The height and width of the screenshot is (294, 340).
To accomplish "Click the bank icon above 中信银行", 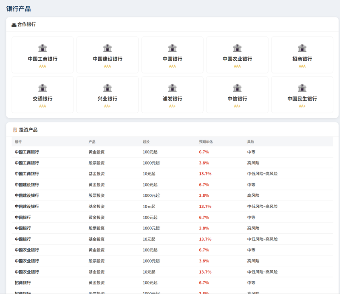I will 237,88.
